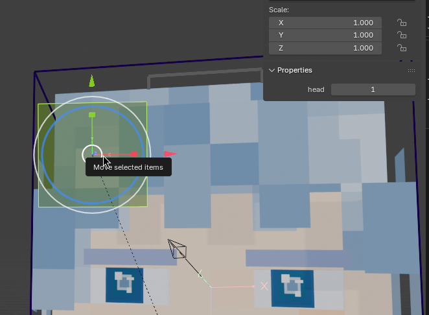Toggle the Scale X lock icon

[402, 23]
